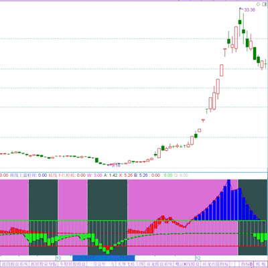Image resolution: width=268 pixels, height=268 pixels.
Task: Switch to the 画龙点睛指标 tab
Action: pos(216,264)
